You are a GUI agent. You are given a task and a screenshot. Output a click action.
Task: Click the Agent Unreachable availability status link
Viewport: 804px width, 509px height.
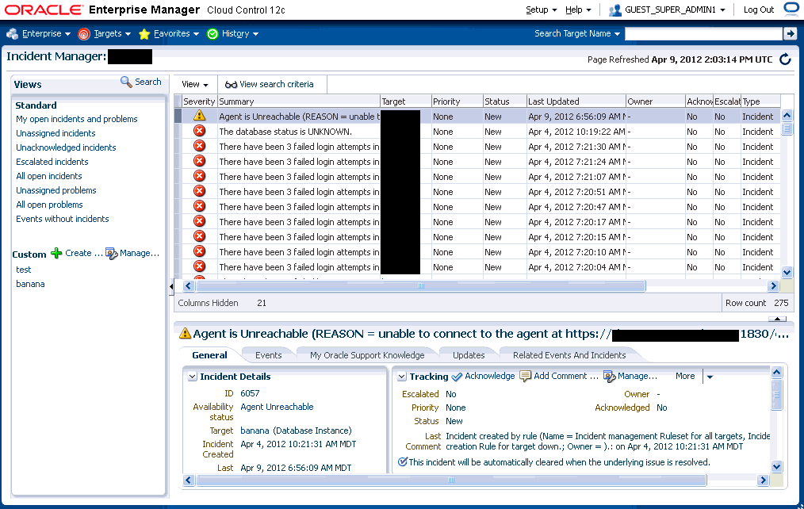point(277,407)
